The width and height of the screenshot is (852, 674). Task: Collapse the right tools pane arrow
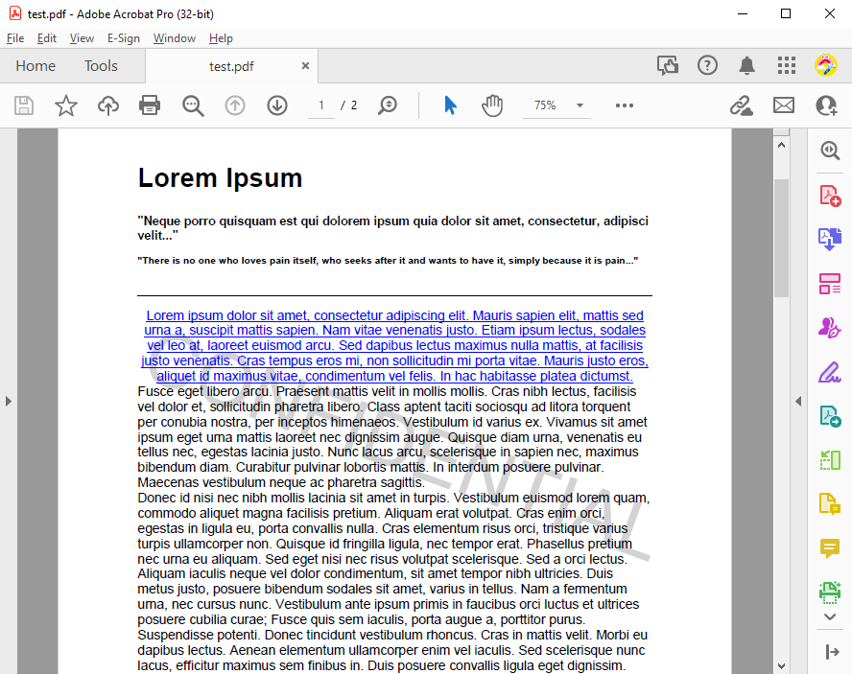(832, 651)
